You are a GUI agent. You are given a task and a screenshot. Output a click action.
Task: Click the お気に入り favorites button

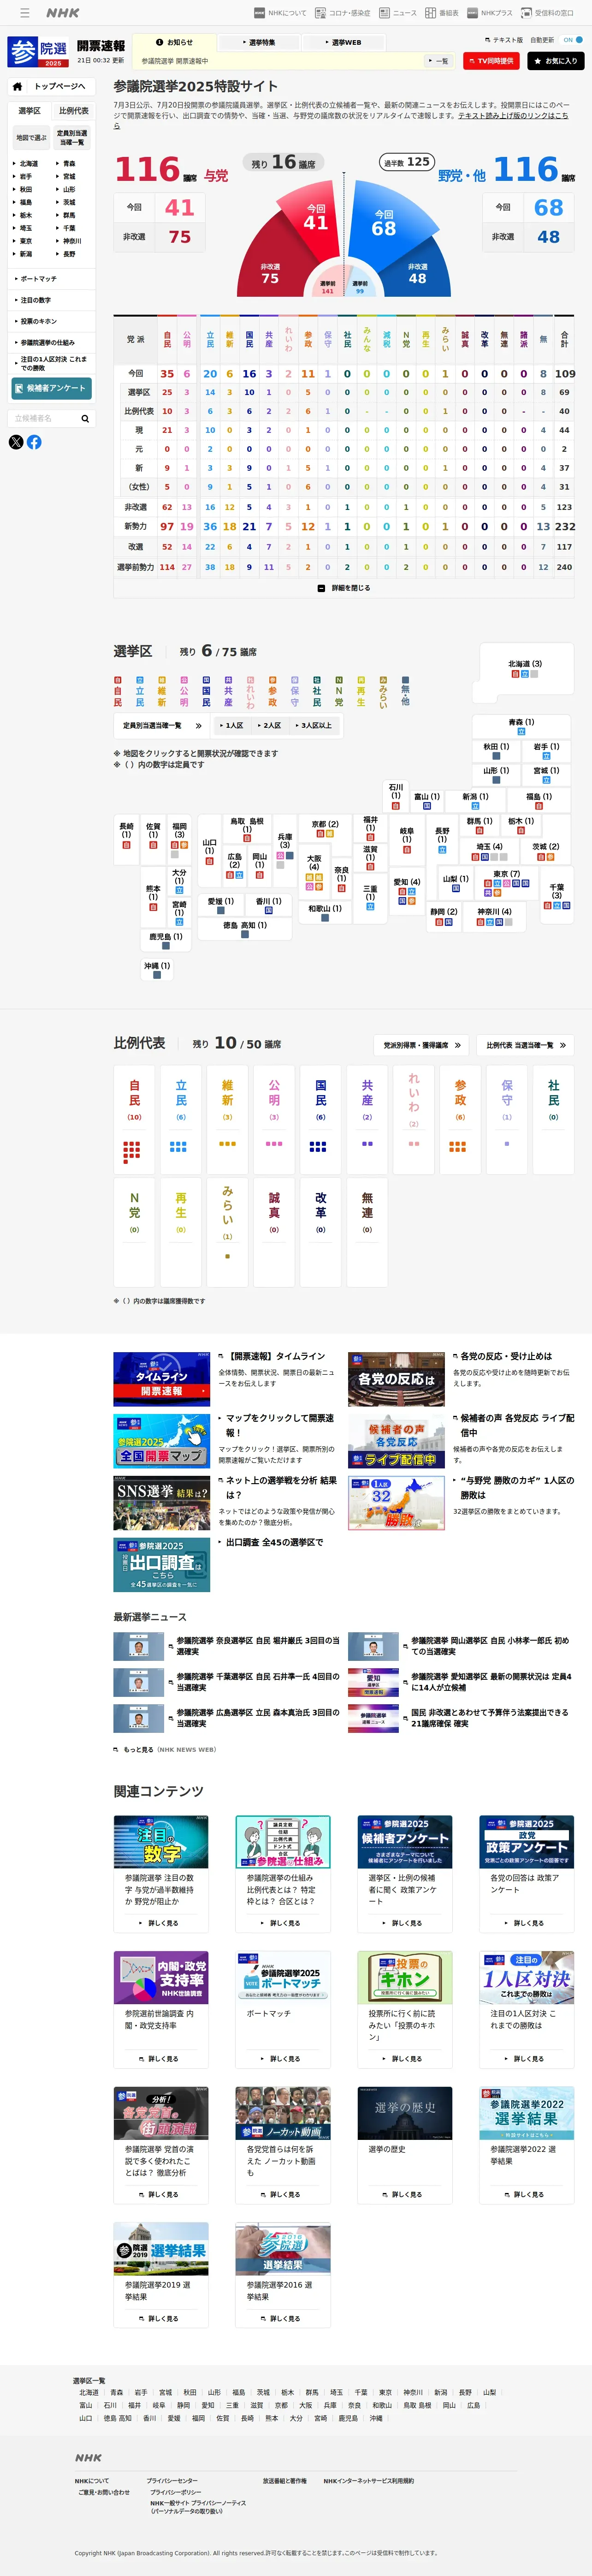[555, 61]
